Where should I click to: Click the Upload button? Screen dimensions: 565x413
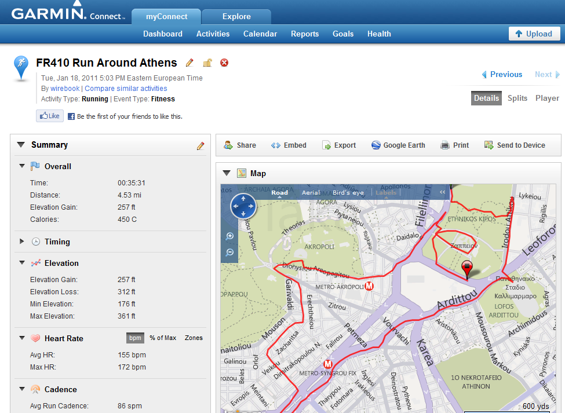[534, 34]
